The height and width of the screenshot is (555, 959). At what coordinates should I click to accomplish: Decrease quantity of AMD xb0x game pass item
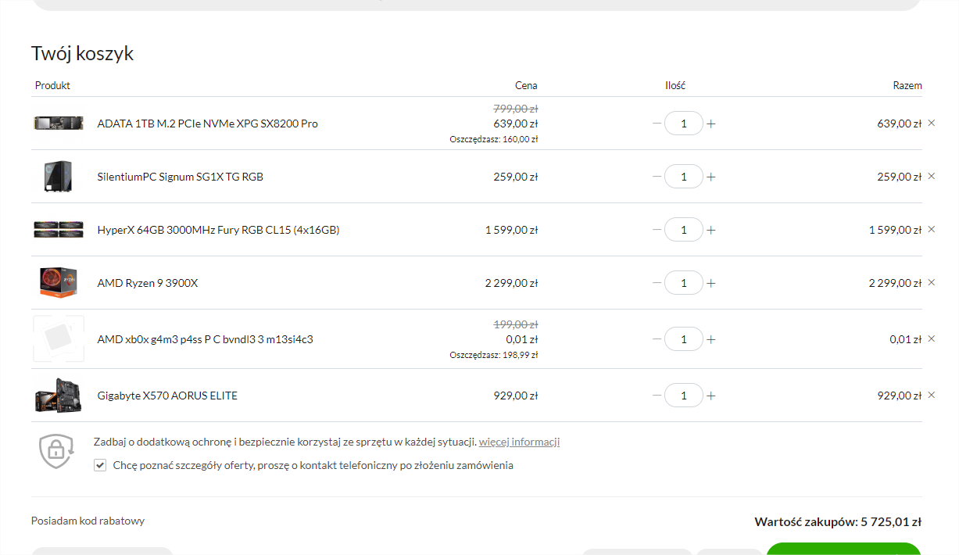click(657, 339)
